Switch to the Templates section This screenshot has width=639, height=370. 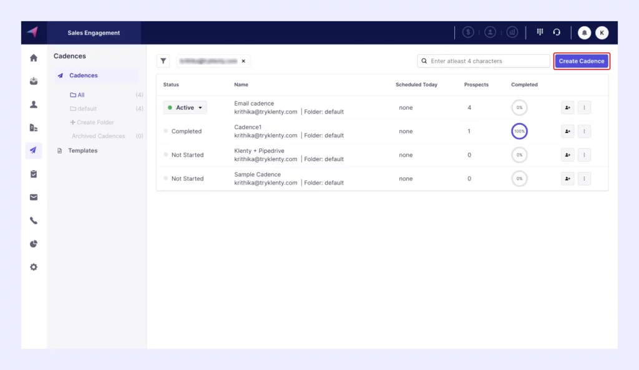coord(82,150)
